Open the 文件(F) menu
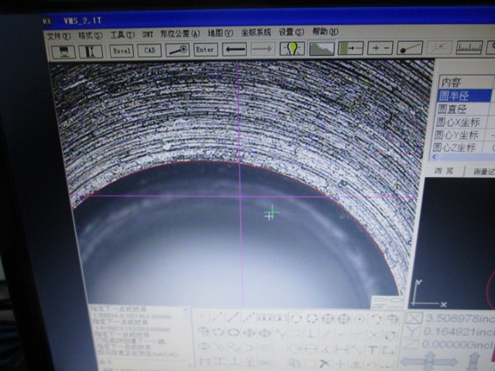 pos(58,36)
